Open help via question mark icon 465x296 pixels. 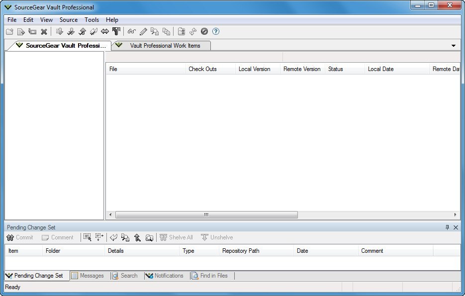click(x=216, y=31)
